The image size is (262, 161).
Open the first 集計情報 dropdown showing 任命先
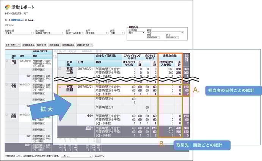[19, 33]
